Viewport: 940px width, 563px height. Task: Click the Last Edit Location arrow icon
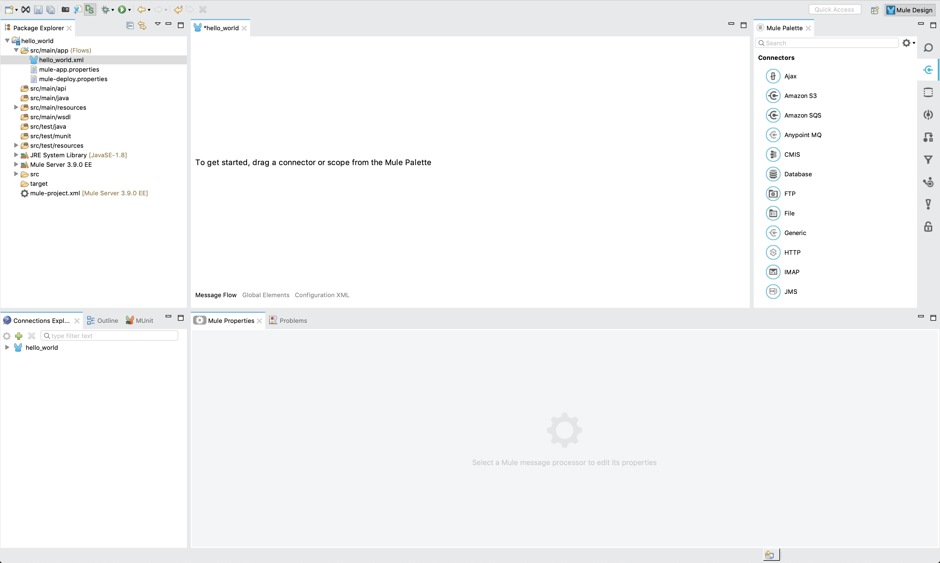pyautogui.click(x=178, y=10)
